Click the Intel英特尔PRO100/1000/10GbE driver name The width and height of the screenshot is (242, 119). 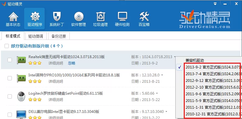coord(74,75)
